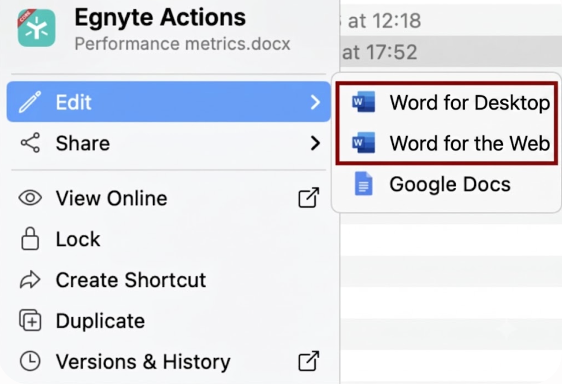Image resolution: width=562 pixels, height=384 pixels.
Task: Click the Word icon beside Word for the Web
Action: pos(363,143)
